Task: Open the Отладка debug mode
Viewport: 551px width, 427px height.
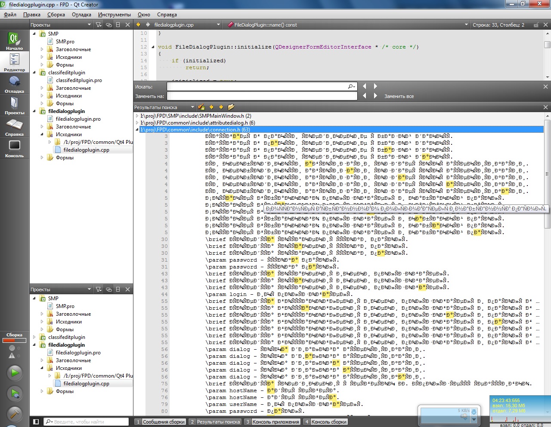Action: [14, 84]
